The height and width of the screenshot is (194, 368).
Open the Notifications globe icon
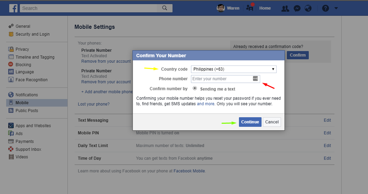tap(308, 9)
